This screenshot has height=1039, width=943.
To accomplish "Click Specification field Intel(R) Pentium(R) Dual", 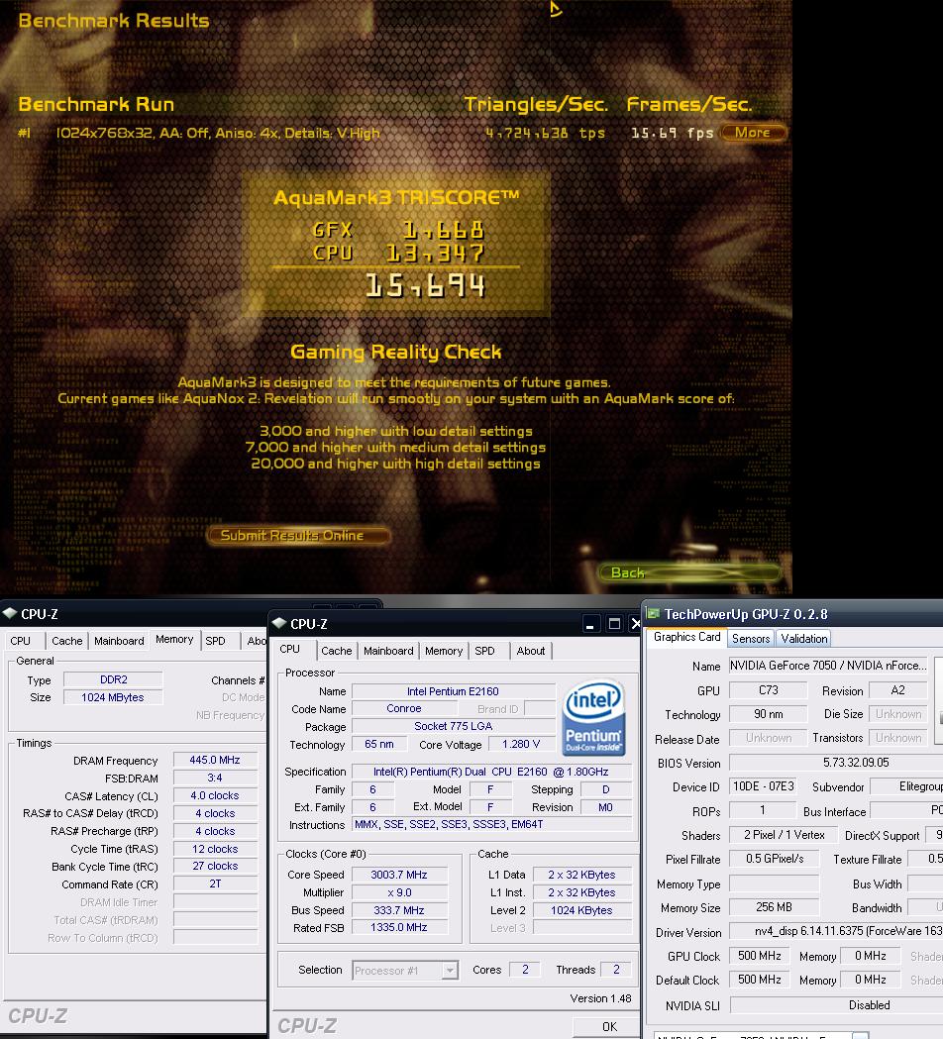I will [491, 772].
